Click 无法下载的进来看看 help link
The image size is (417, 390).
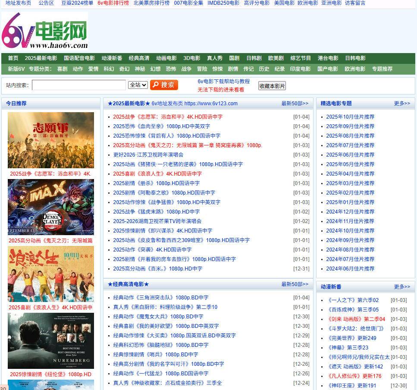(x=221, y=90)
